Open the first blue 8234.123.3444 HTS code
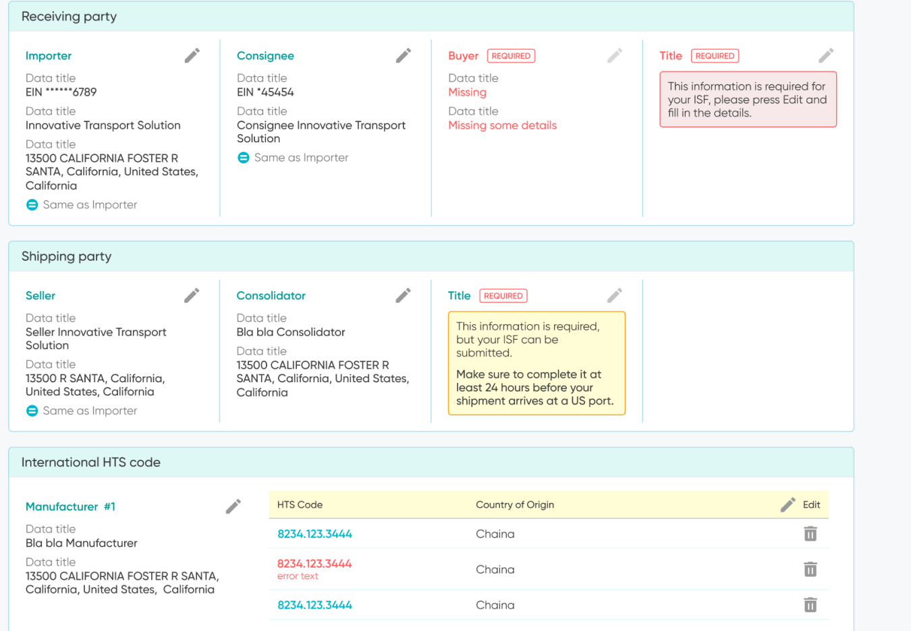The width and height of the screenshot is (911, 631). [314, 534]
